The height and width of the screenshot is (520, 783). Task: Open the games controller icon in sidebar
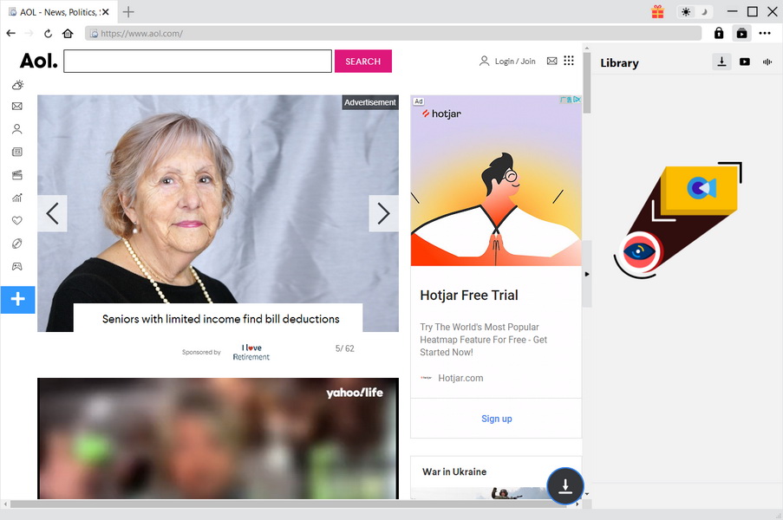click(x=17, y=266)
